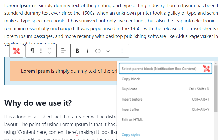Toggle italic formatting

(88, 51)
